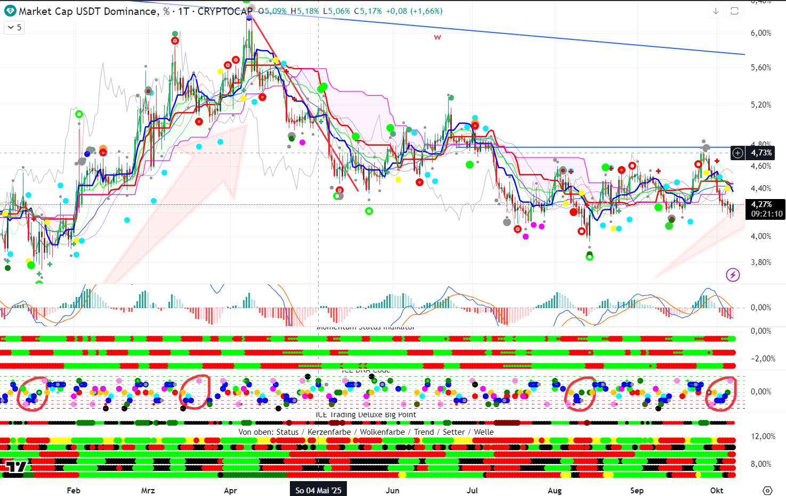
Task: Click the 6,00% level on the price scale
Action: point(760,33)
